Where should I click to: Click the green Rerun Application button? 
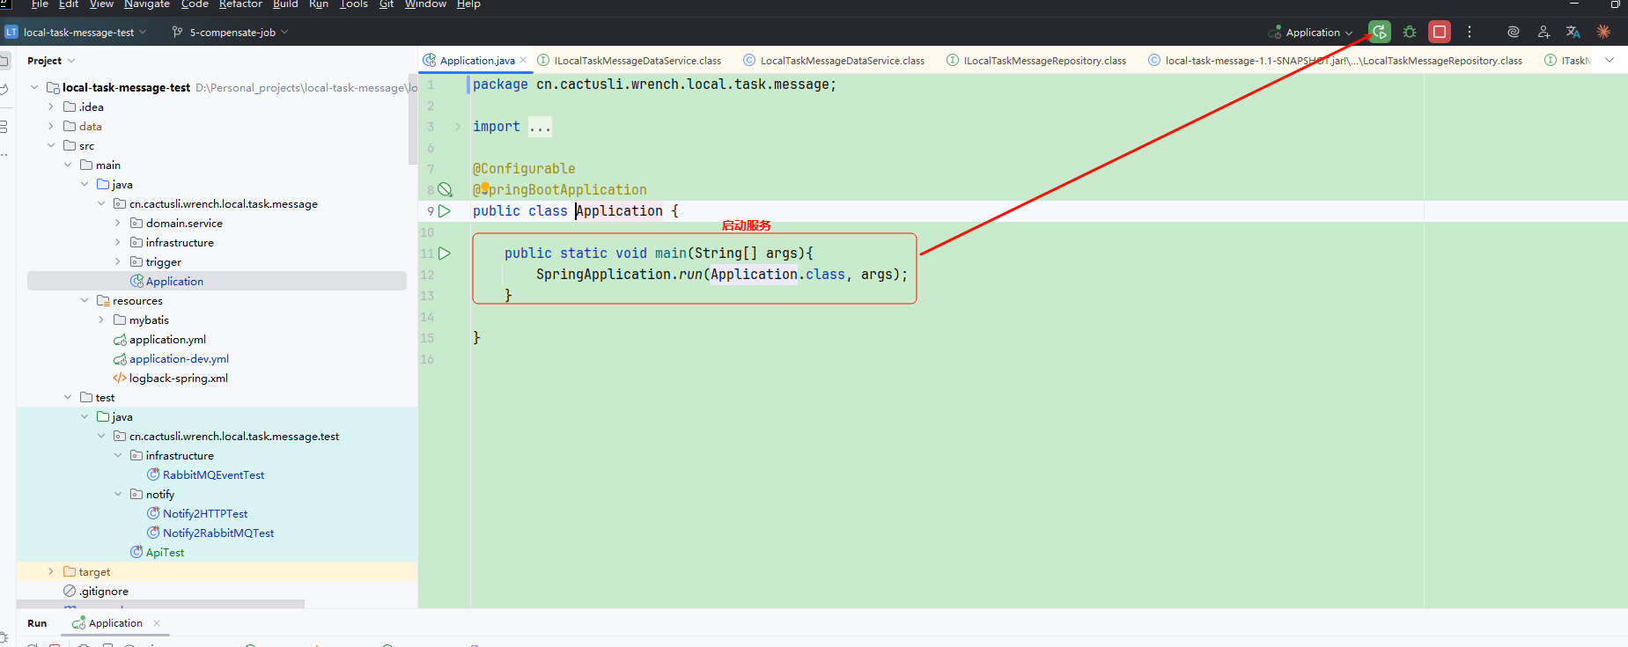[x=1380, y=33]
